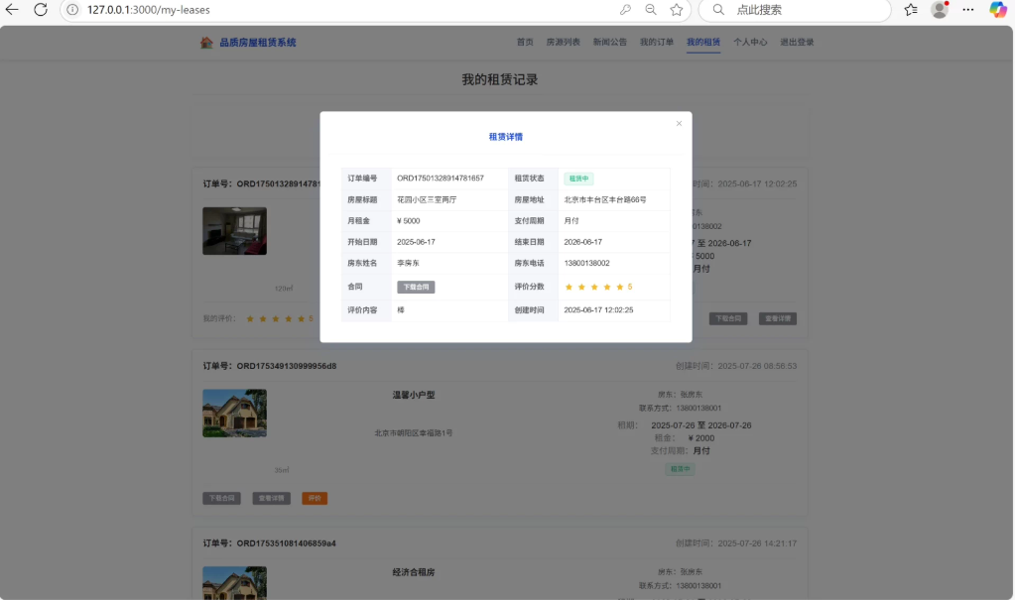Open 房源列表 navigation item
Viewport: 1015px width, 600px height.
click(x=564, y=42)
